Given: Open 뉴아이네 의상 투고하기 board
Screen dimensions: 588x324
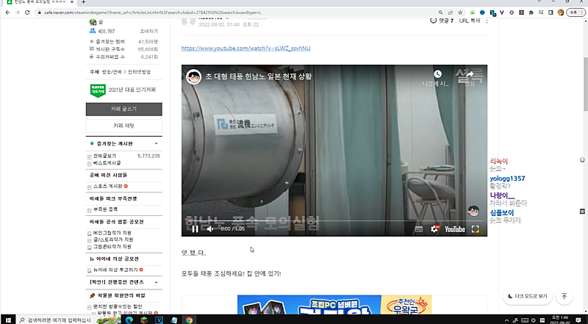Looking at the screenshot, I should point(115,270).
